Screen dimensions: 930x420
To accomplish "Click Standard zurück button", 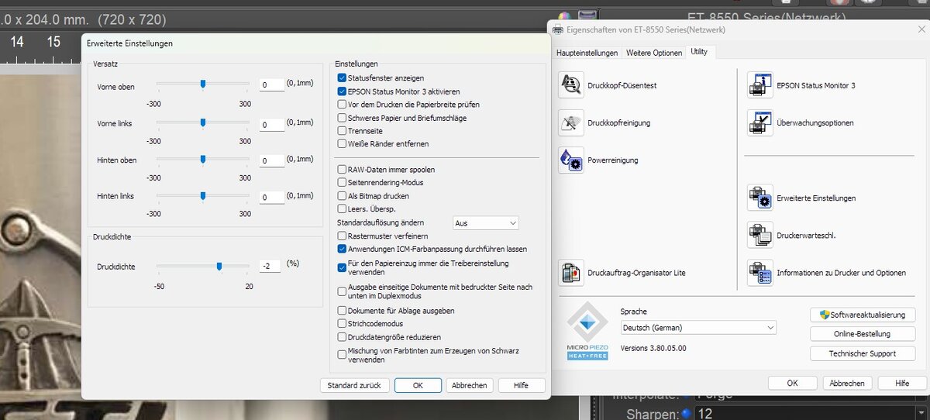I will (x=354, y=385).
